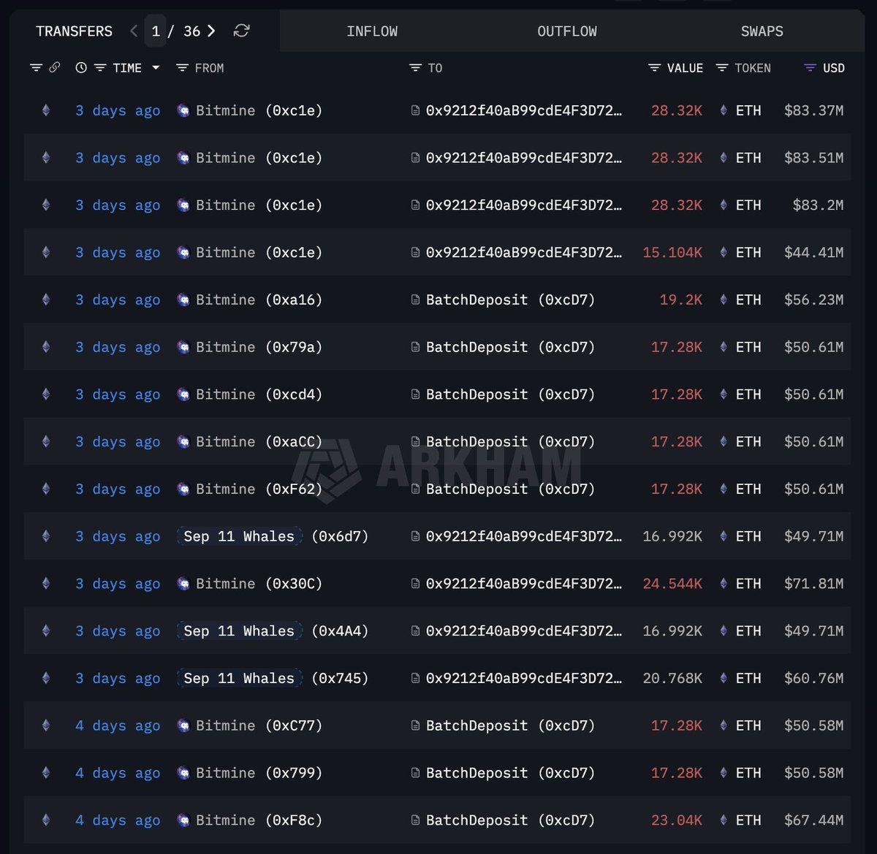Image resolution: width=877 pixels, height=854 pixels.
Task: Select the TRANSFERS tab
Action: pos(75,31)
